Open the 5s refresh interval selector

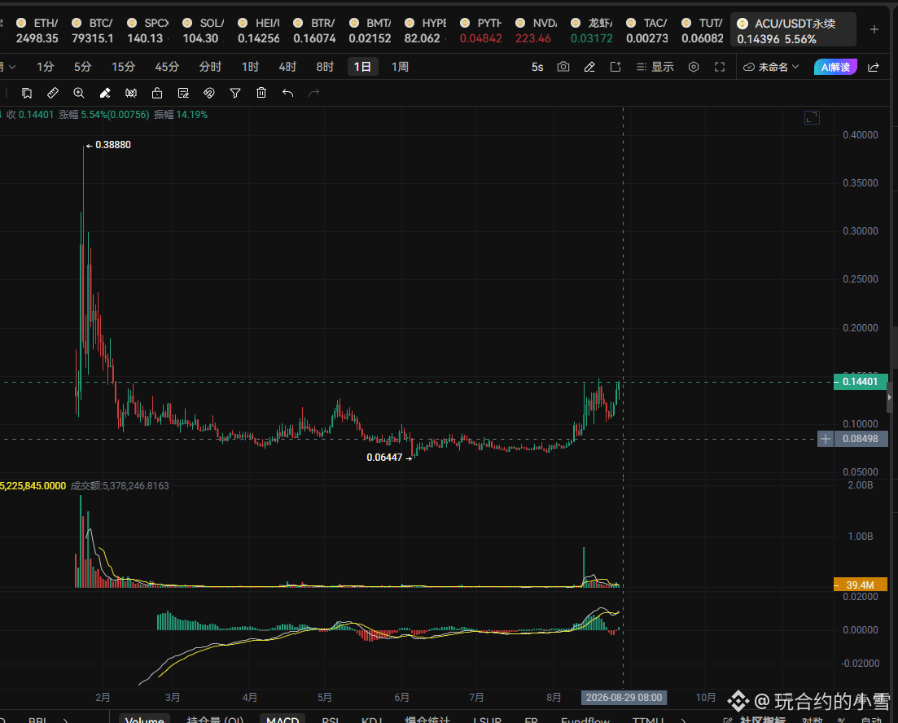(x=537, y=67)
